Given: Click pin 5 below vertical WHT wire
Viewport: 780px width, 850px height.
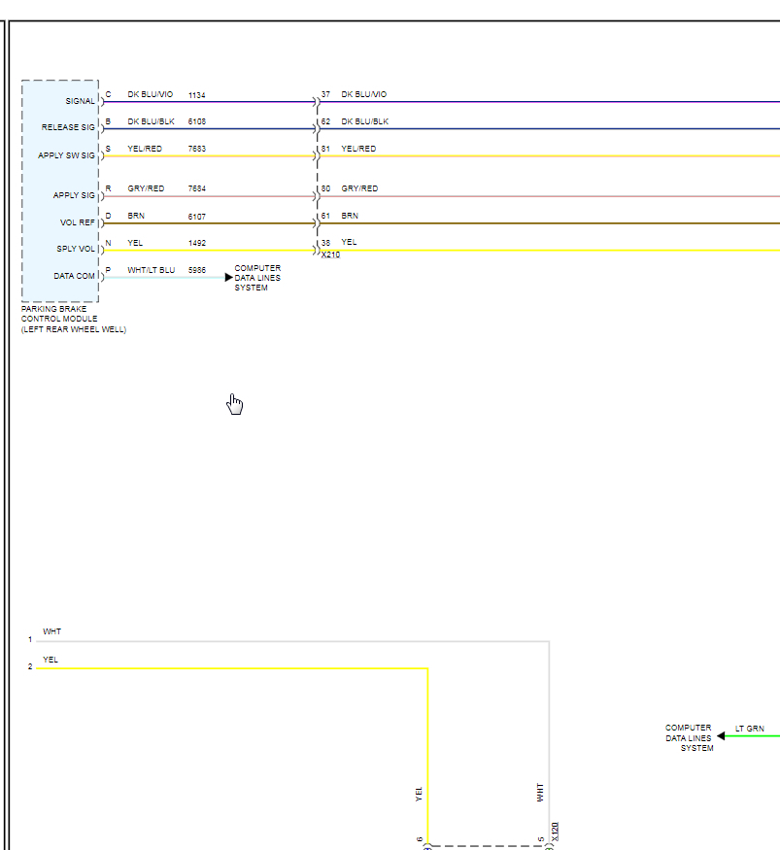Looking at the screenshot, I should click(541, 839).
